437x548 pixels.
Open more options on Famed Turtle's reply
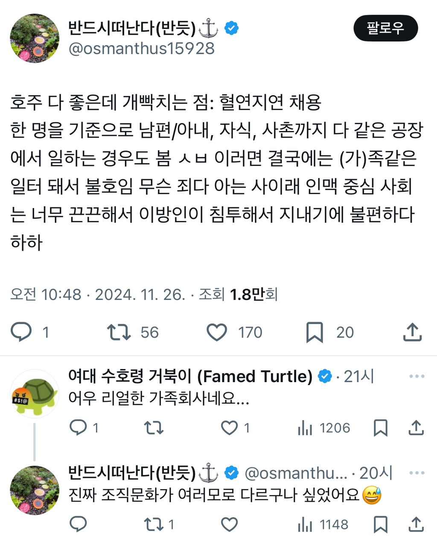pyautogui.click(x=417, y=375)
